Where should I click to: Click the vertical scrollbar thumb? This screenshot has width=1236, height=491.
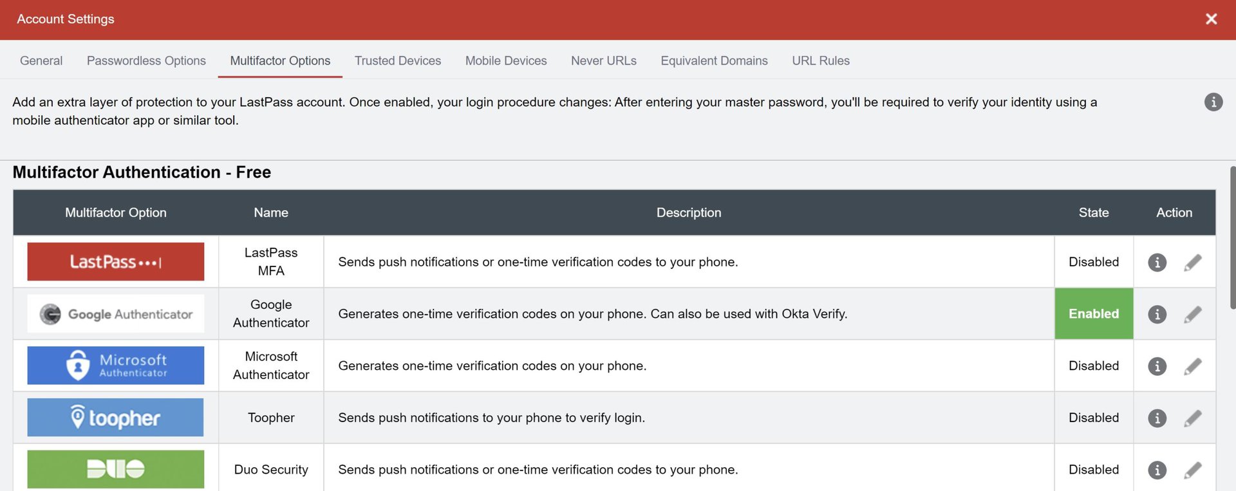pyautogui.click(x=1232, y=238)
